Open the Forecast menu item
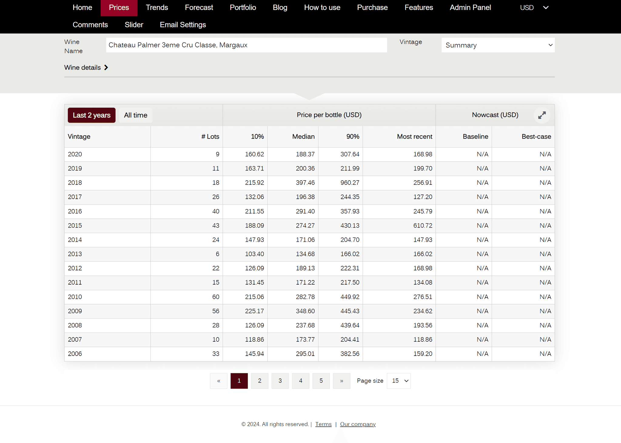The width and height of the screenshot is (621, 443). pyautogui.click(x=199, y=8)
